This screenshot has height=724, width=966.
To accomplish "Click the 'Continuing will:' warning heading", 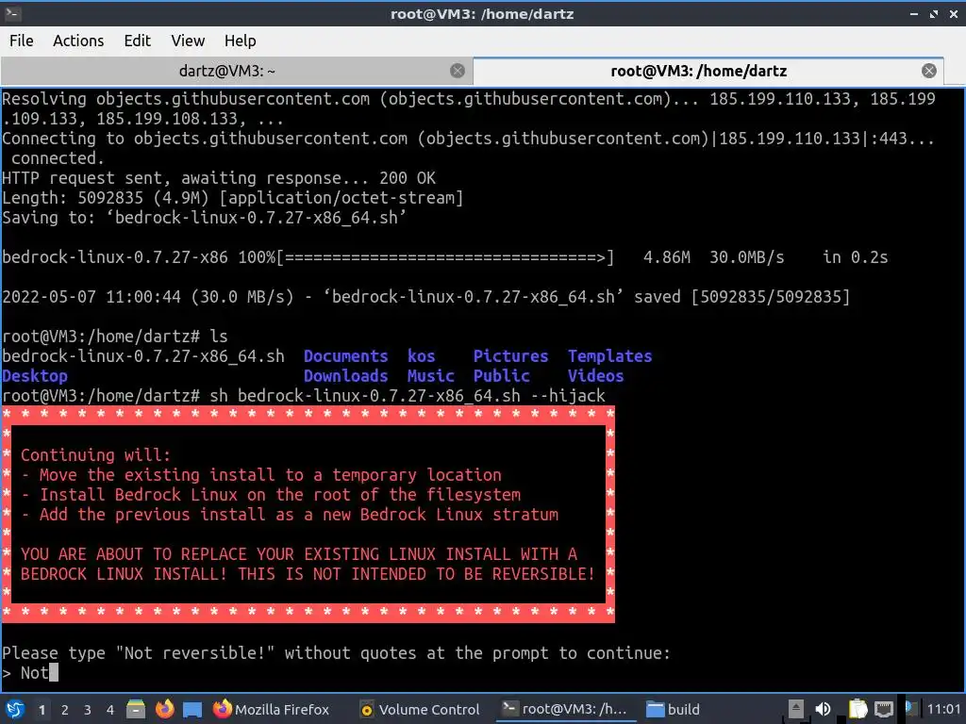I will tap(95, 455).
